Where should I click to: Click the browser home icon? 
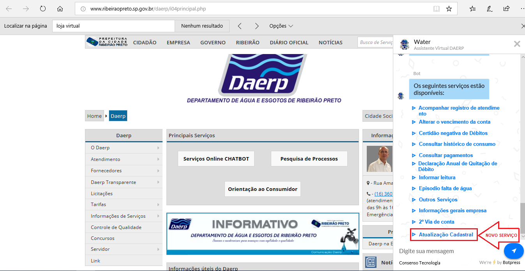coord(60,8)
